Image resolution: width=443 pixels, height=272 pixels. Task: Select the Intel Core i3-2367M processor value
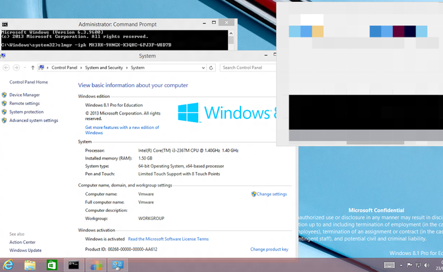pyautogui.click(x=188, y=151)
